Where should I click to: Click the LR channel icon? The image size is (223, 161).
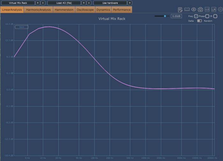click(x=214, y=10)
